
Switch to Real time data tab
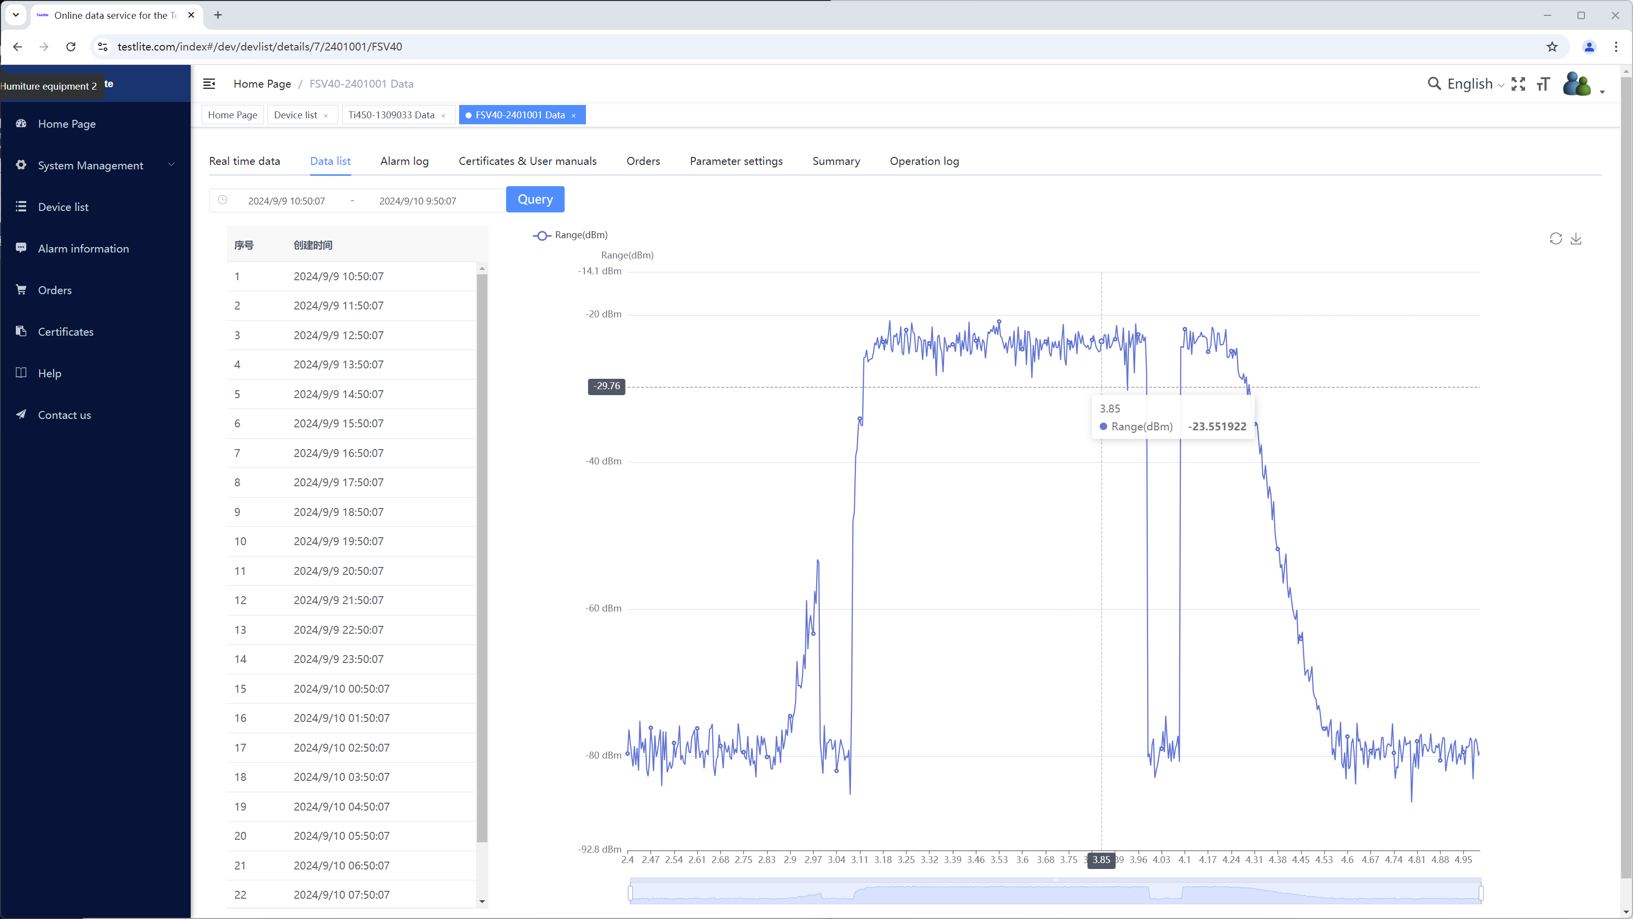(x=245, y=161)
